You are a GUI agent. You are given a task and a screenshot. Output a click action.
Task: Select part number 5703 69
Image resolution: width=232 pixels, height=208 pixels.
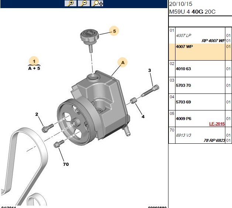183,102
